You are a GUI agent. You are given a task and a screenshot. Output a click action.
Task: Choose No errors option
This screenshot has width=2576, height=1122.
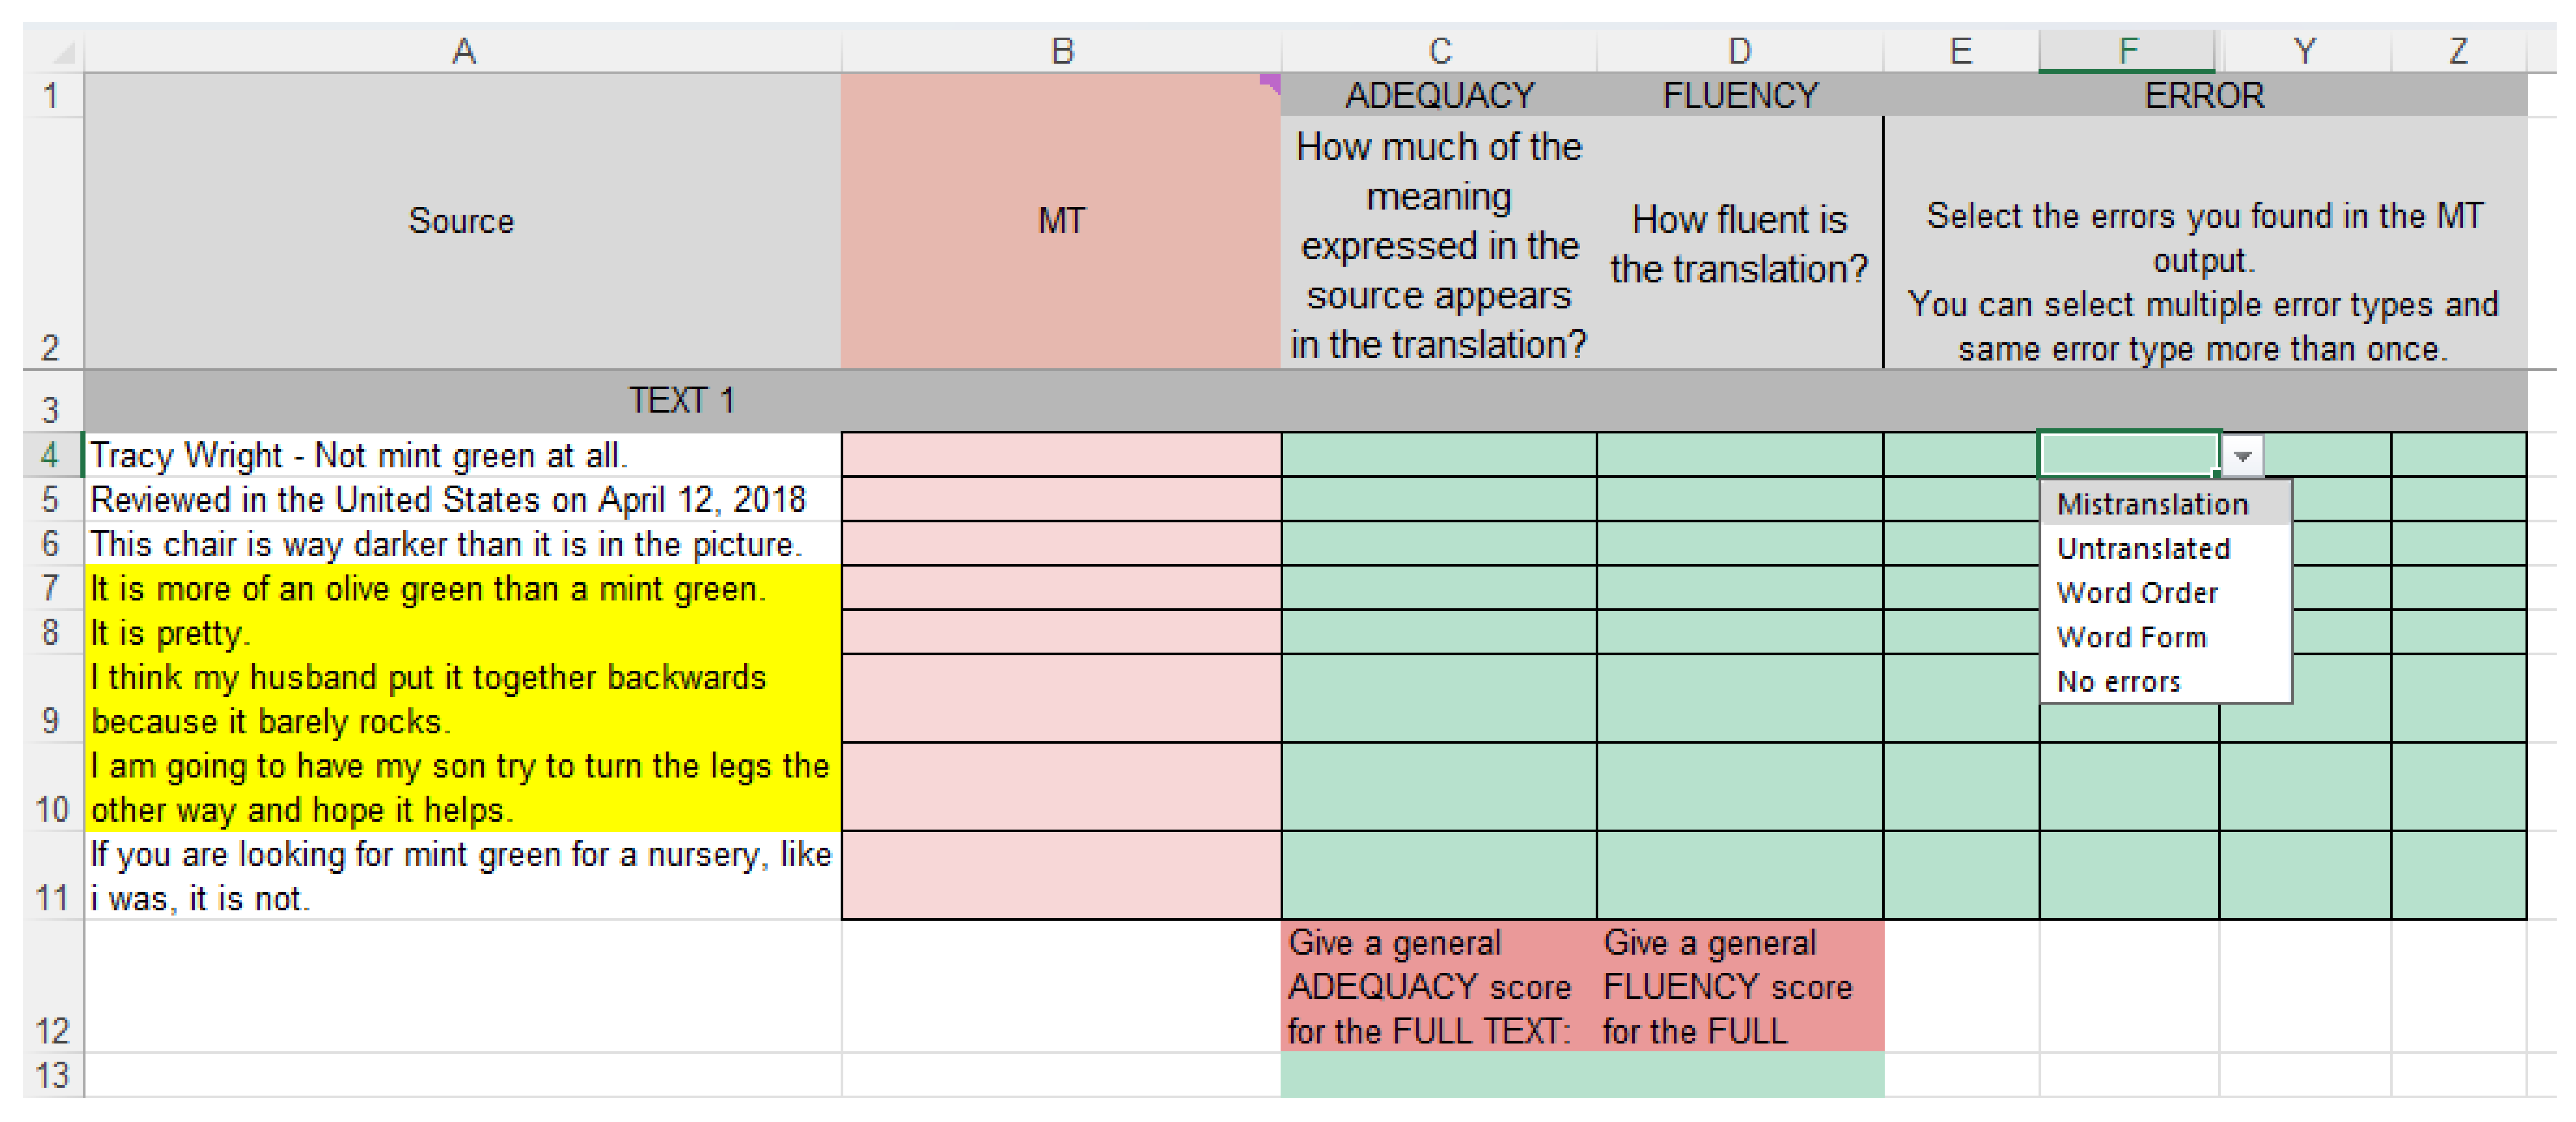click(2118, 682)
